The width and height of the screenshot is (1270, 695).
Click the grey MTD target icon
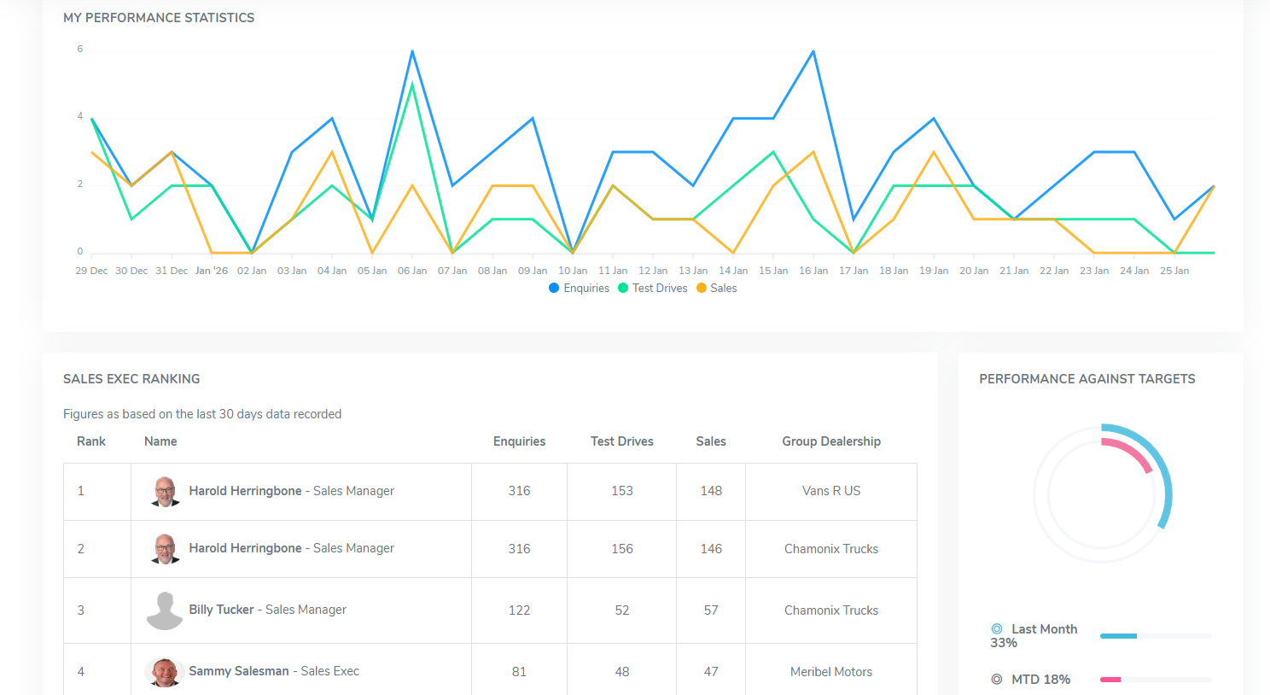pyautogui.click(x=996, y=680)
